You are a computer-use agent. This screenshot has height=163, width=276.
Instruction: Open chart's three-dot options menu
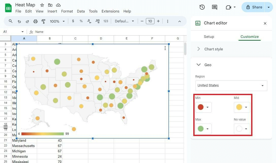[x=165, y=48]
